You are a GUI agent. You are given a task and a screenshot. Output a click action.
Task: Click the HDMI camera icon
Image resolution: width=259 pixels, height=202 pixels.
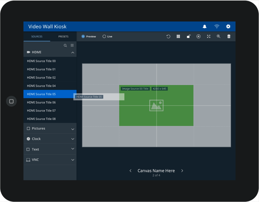pos(28,52)
